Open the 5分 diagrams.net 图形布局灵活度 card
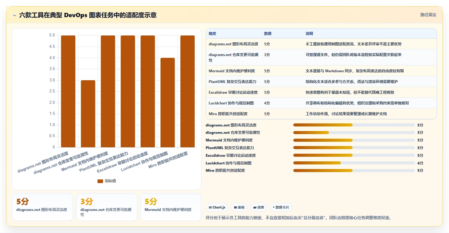This screenshot has width=449, height=233. [42, 207]
